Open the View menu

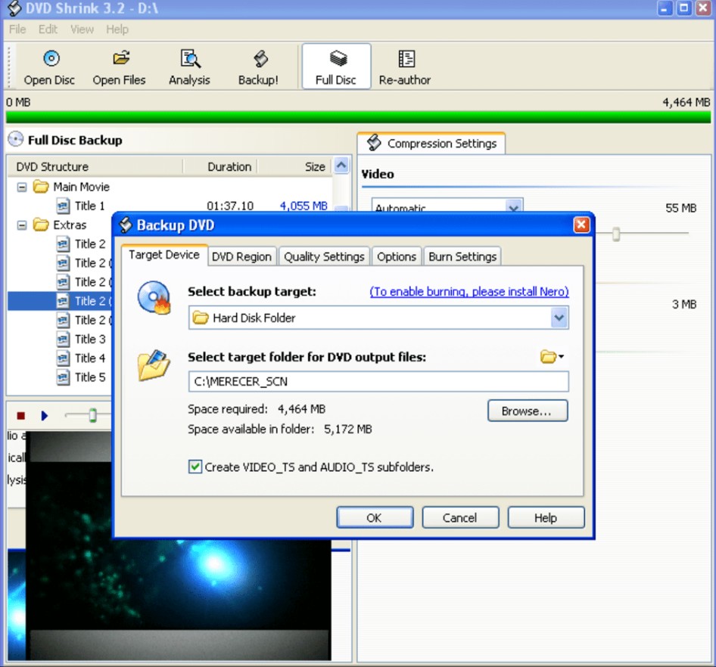point(82,29)
